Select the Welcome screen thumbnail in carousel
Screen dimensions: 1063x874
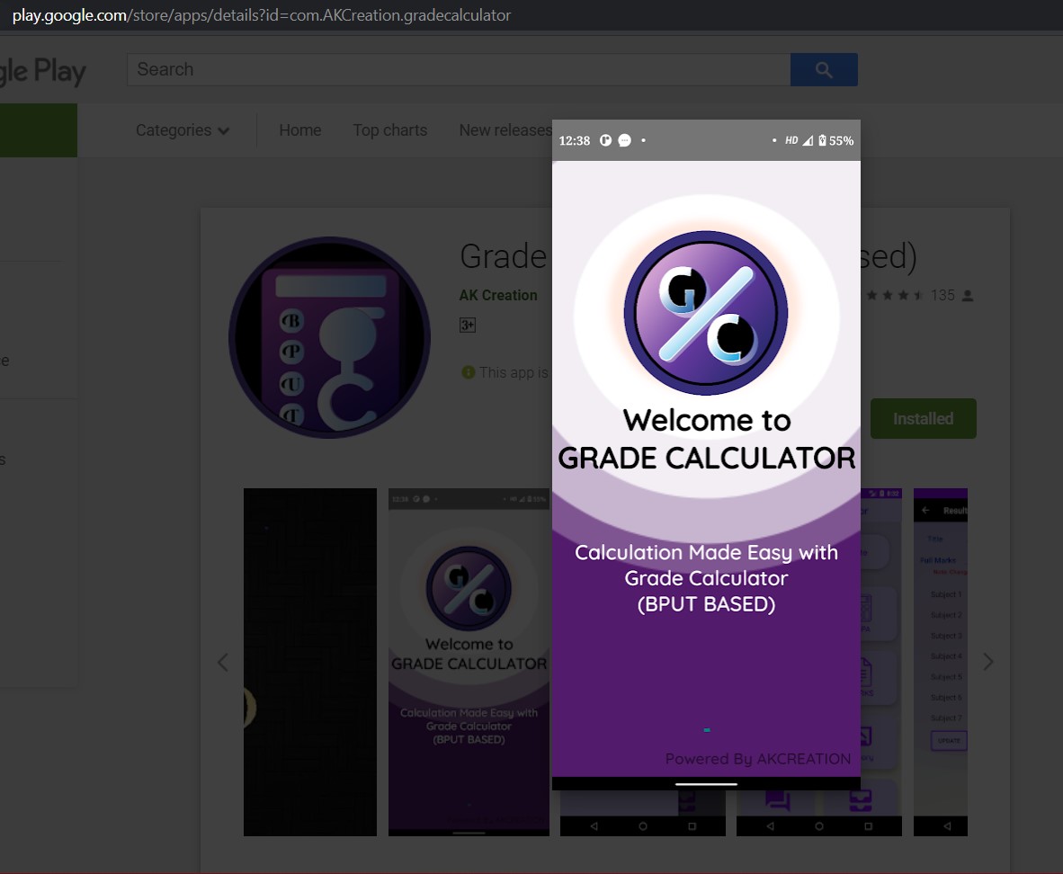point(469,662)
